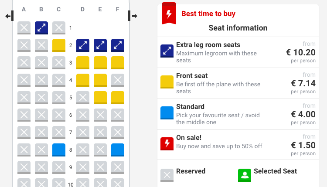Click the green Selected Seat icon
The height and width of the screenshot is (187, 327).
[x=245, y=175]
